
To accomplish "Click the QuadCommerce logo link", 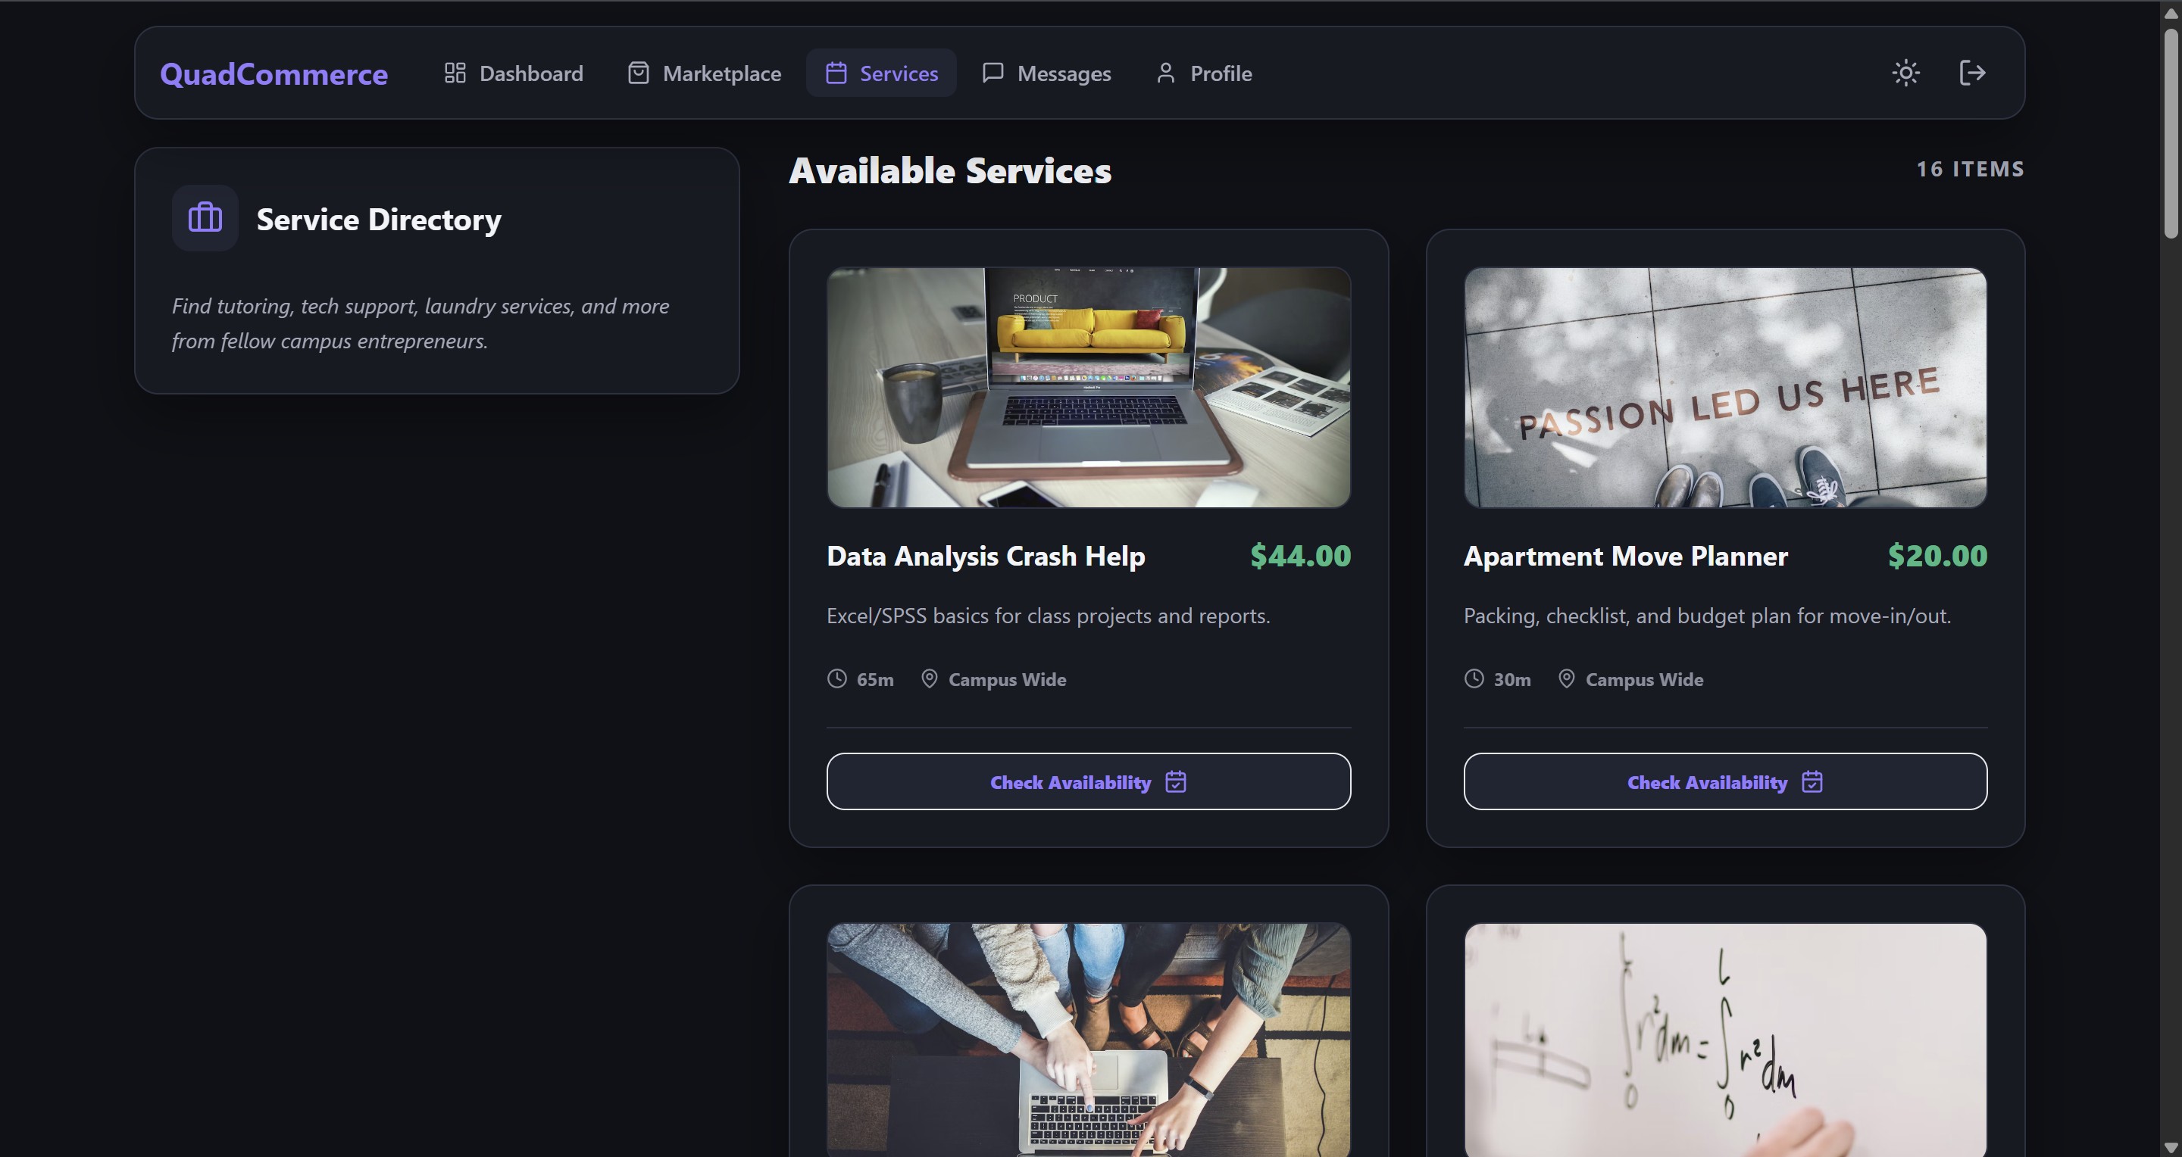I will (274, 73).
